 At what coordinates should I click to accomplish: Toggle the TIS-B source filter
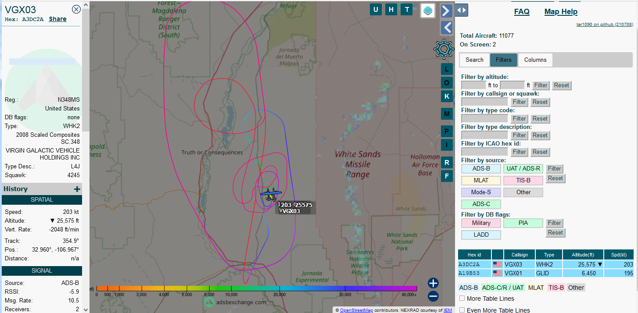tap(523, 181)
